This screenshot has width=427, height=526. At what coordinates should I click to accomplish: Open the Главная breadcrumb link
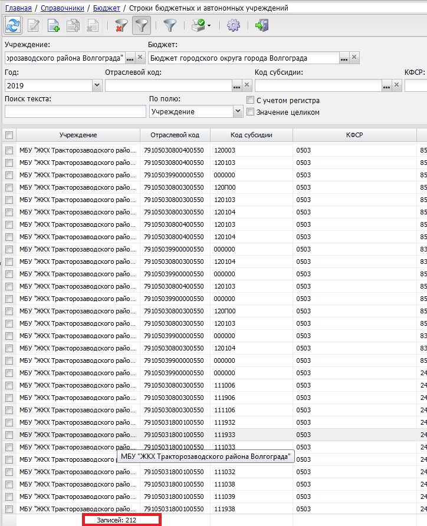tap(18, 8)
